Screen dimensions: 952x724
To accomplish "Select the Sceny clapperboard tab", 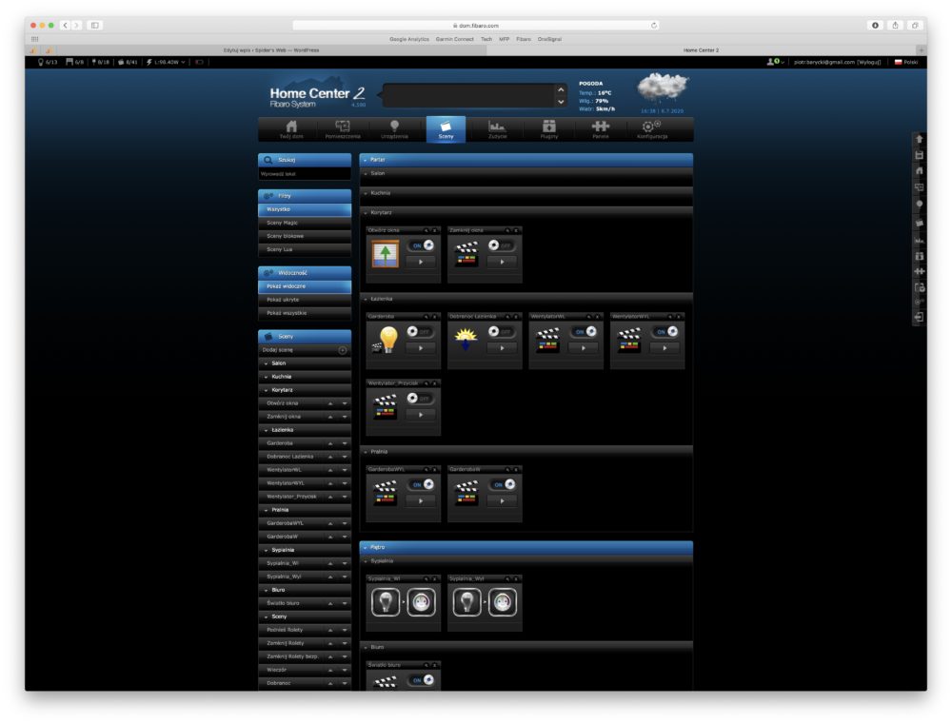I will (446, 129).
